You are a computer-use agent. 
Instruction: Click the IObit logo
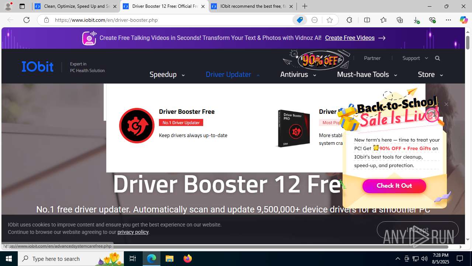tap(38, 66)
